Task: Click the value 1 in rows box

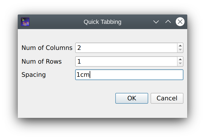Action: click(79, 61)
